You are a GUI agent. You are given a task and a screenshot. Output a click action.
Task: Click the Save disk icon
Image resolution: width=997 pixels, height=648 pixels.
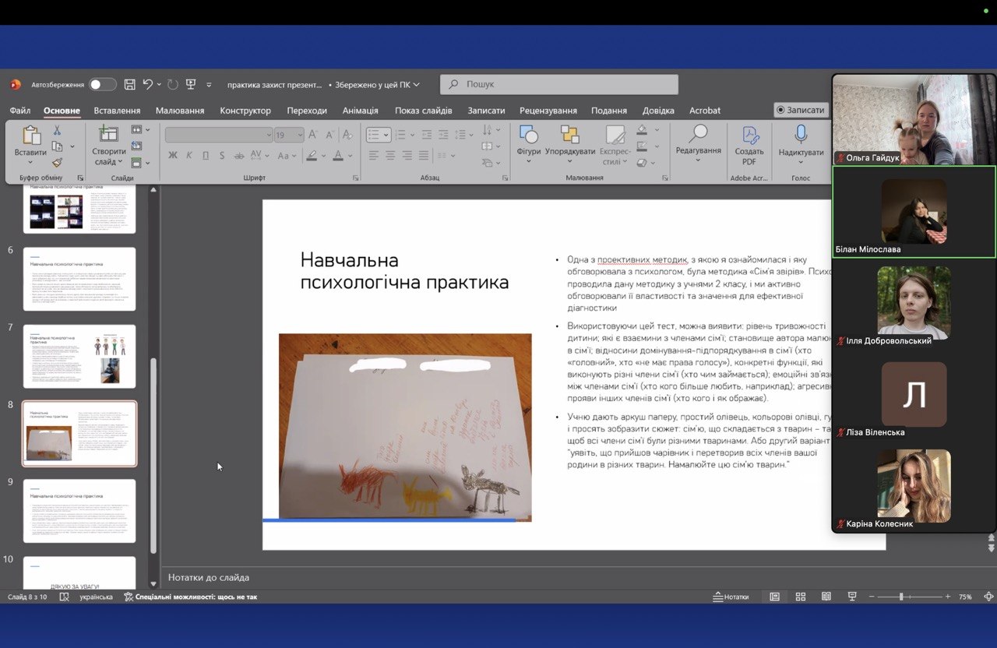point(130,84)
